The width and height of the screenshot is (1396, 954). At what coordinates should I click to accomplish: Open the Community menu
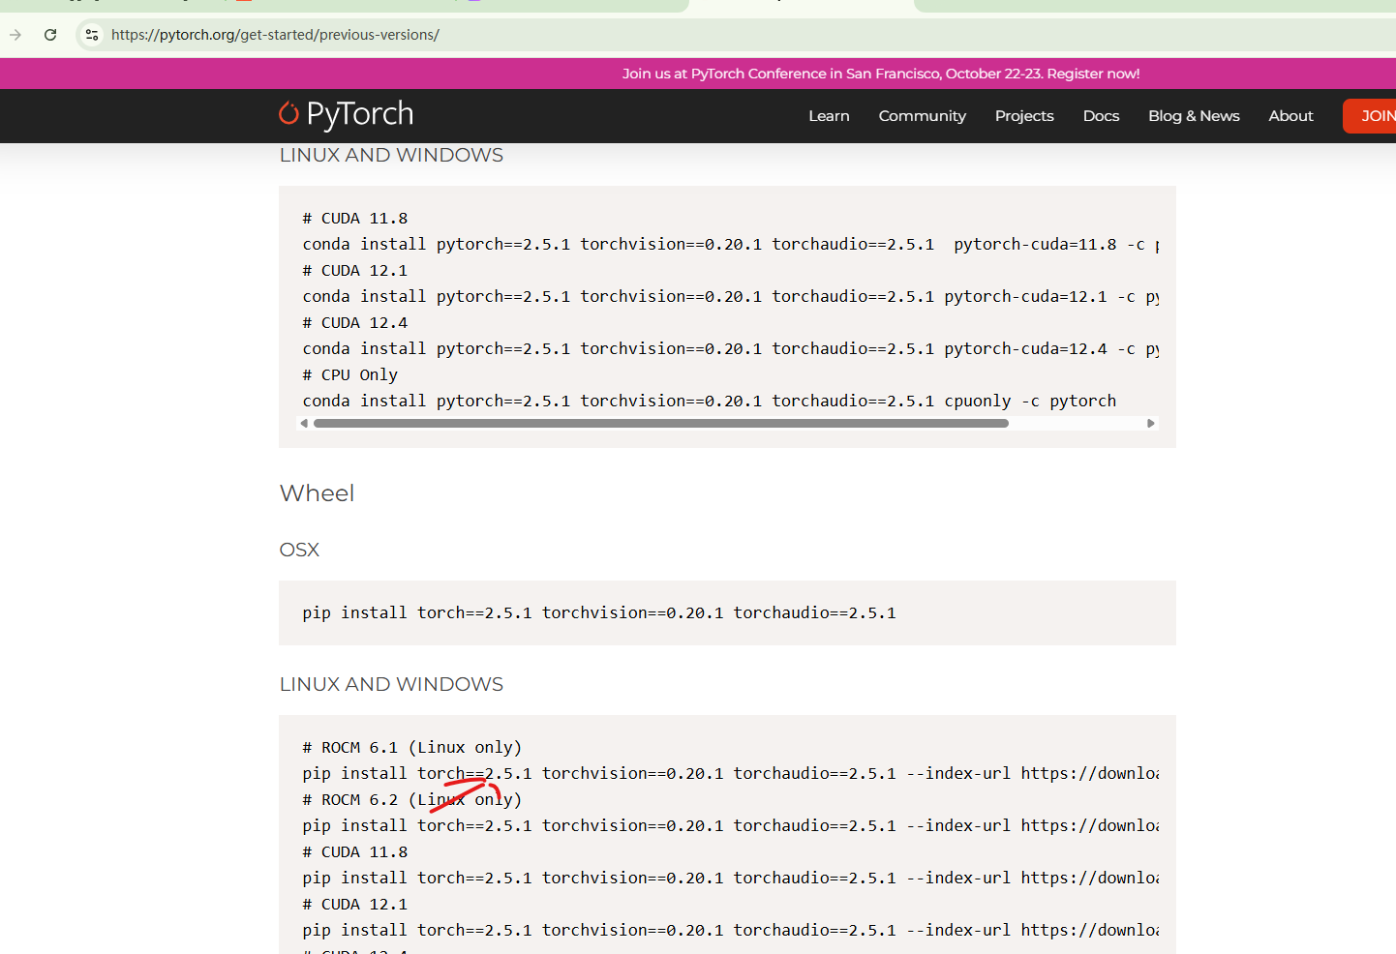point(922,116)
